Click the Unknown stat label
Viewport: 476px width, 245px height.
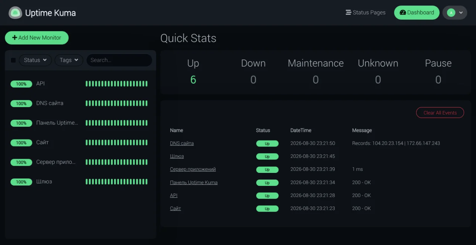(378, 63)
